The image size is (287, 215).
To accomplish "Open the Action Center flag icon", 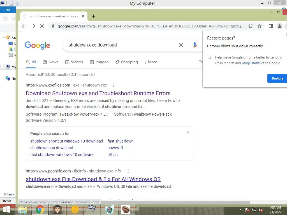I will (247, 210).
